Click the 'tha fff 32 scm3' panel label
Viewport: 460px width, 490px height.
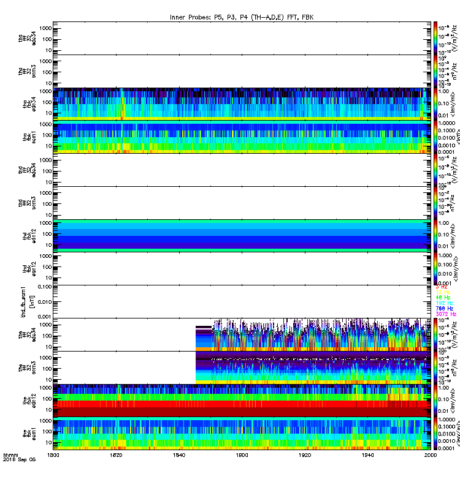click(x=28, y=71)
